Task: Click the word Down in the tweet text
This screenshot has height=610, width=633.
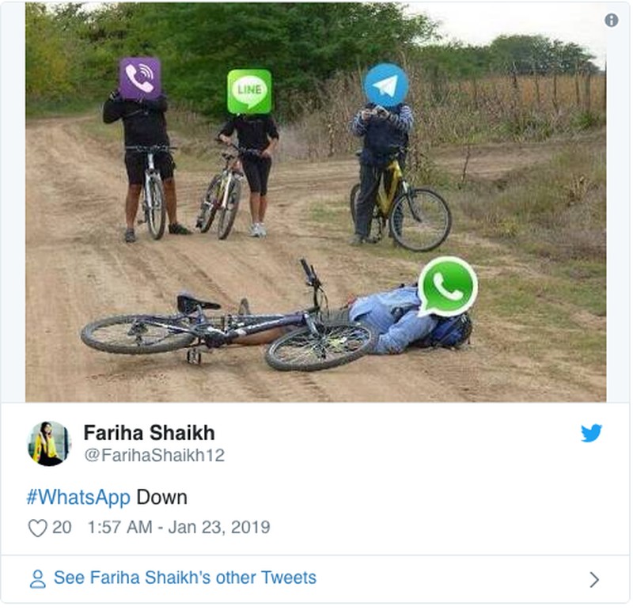Action: pyautogui.click(x=162, y=498)
